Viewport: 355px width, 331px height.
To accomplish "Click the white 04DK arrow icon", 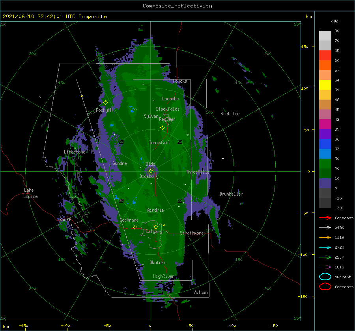I will tap(325, 227).
